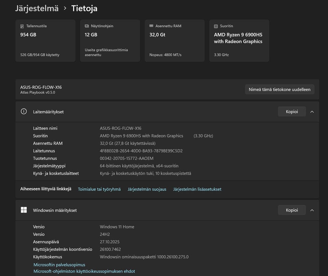This screenshot has width=328, height=276.
Task: Click the Windows logo beside Windowsin määritykset
Action: (24, 210)
